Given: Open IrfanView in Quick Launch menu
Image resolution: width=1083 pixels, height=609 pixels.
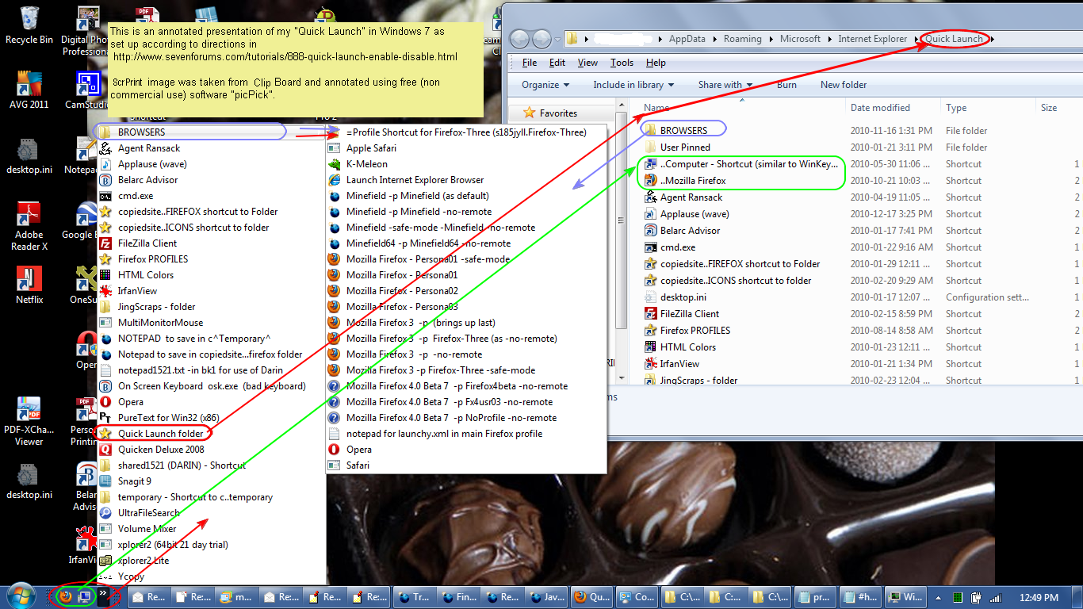Looking at the screenshot, I should (x=137, y=291).
